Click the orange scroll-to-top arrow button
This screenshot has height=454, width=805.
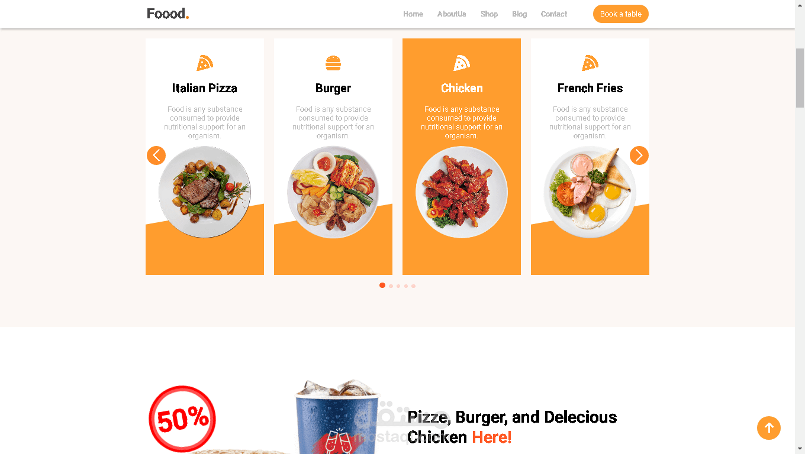tap(769, 428)
